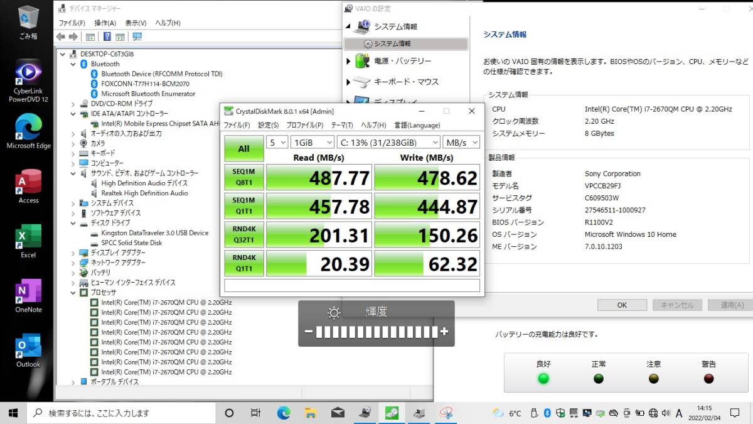The height and width of the screenshot is (424, 753).
Task: Select システム情報 sub-item in VAIO settings
Action: tap(406, 44)
